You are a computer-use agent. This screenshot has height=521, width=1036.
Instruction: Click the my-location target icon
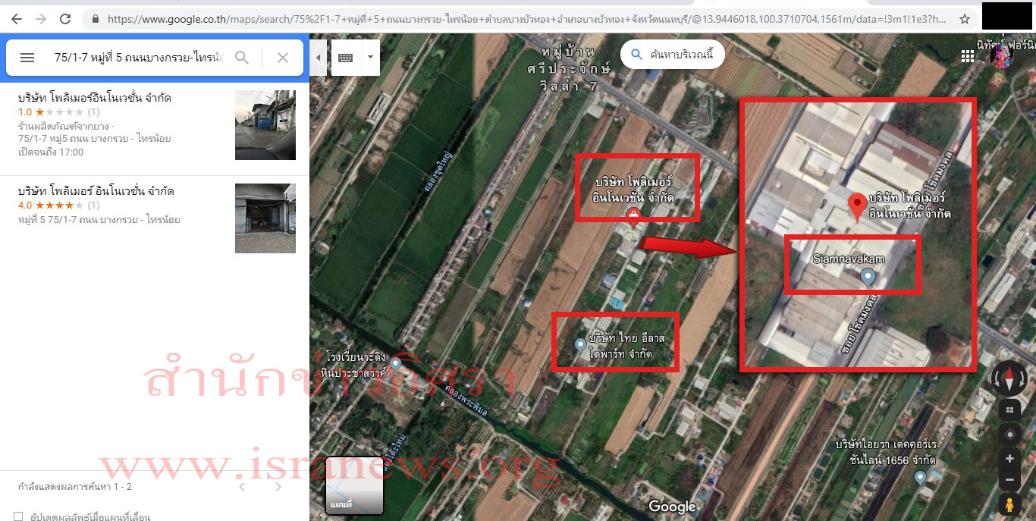pyautogui.click(x=1009, y=433)
